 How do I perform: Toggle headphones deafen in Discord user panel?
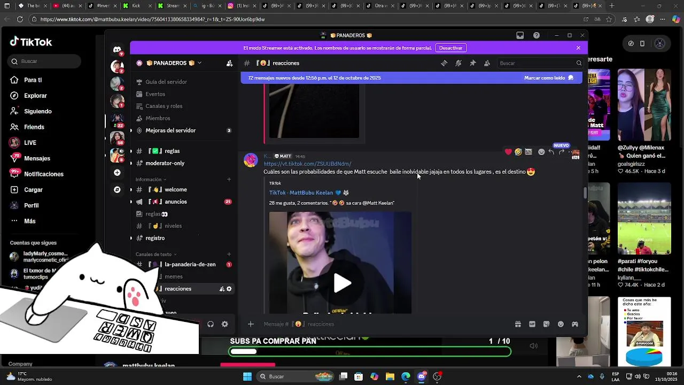(x=211, y=324)
